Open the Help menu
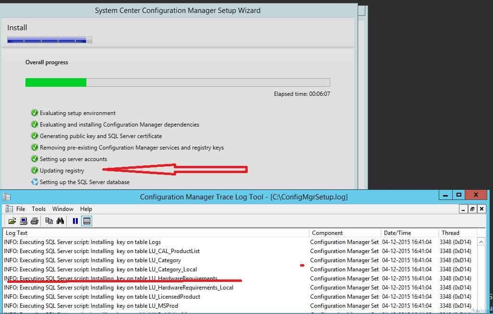The width and height of the screenshot is (493, 314). [x=86, y=209]
